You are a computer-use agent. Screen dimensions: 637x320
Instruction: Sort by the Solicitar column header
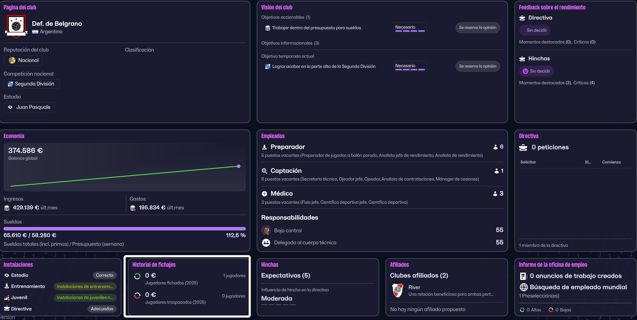[528, 162]
